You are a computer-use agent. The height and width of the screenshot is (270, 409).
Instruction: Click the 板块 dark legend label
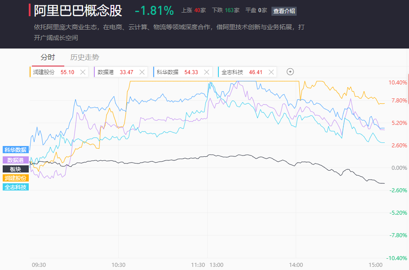16,169
